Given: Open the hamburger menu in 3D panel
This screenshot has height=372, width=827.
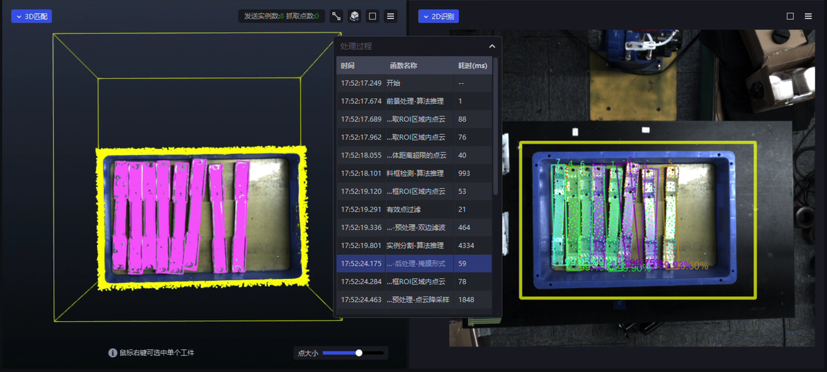Looking at the screenshot, I should 390,16.
